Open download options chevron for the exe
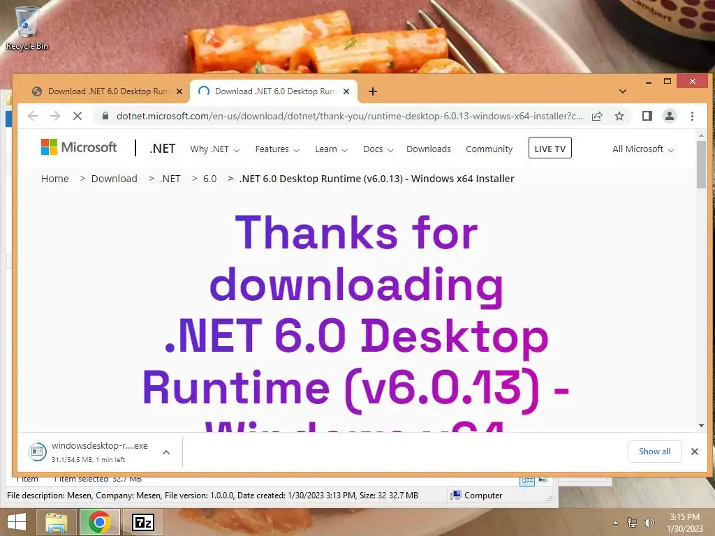This screenshot has height=536, width=715. 166,452
